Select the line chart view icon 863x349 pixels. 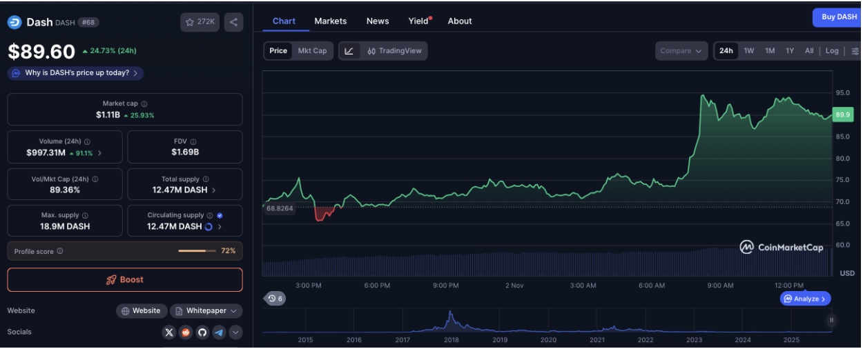(x=349, y=51)
